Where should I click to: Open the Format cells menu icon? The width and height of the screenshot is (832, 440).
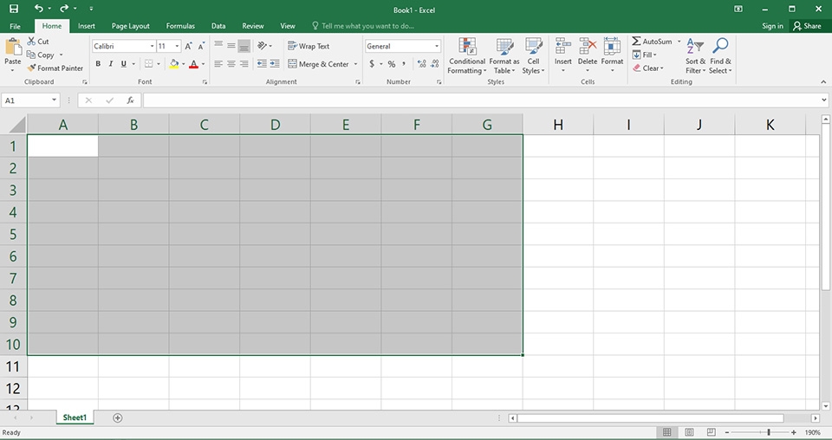(x=612, y=46)
